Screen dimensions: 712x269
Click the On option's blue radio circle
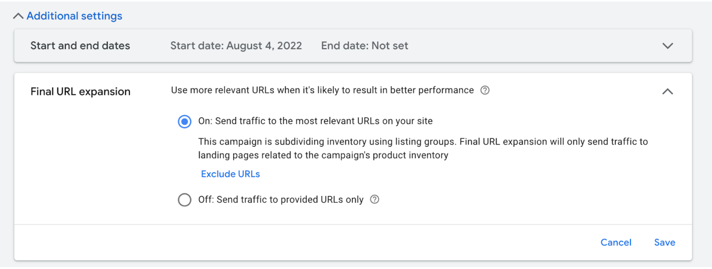tap(184, 121)
